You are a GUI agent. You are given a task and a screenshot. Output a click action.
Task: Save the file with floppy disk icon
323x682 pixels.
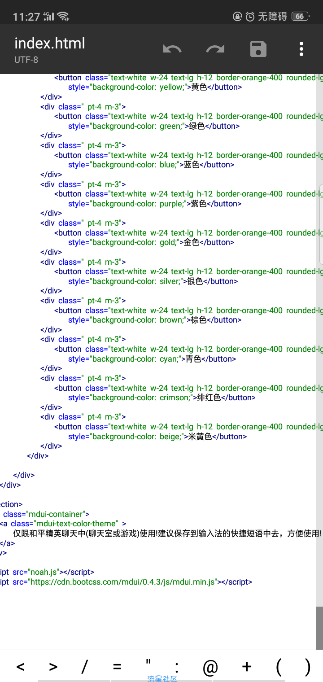click(258, 49)
